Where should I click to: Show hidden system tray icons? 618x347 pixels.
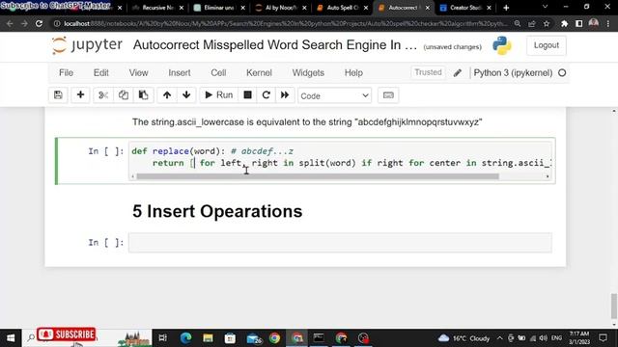(500, 338)
